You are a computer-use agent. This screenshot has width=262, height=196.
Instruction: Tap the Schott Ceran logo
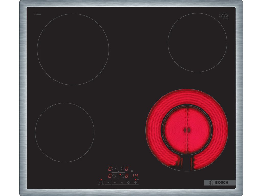[223, 15]
